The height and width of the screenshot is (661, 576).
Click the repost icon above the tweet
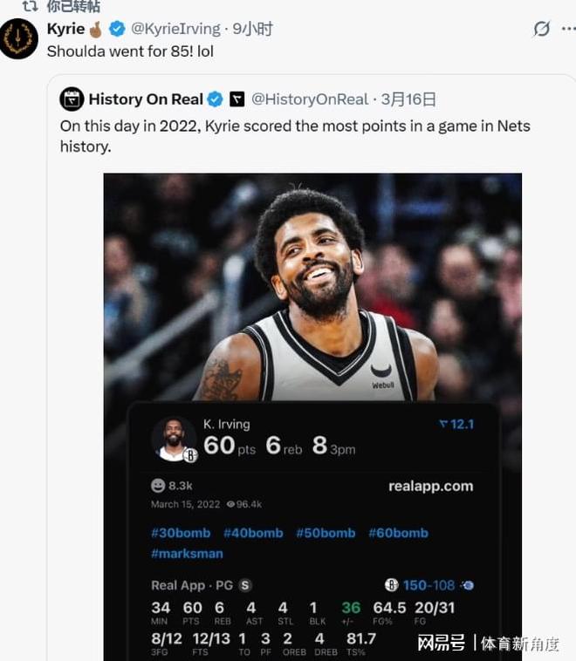pyautogui.click(x=30, y=6)
